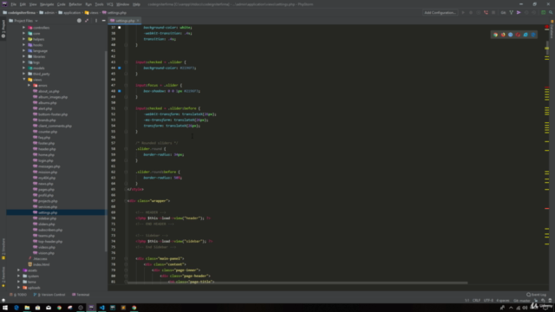Expand the assets folder
This screenshot has width=555, height=312.
(x=19, y=270)
